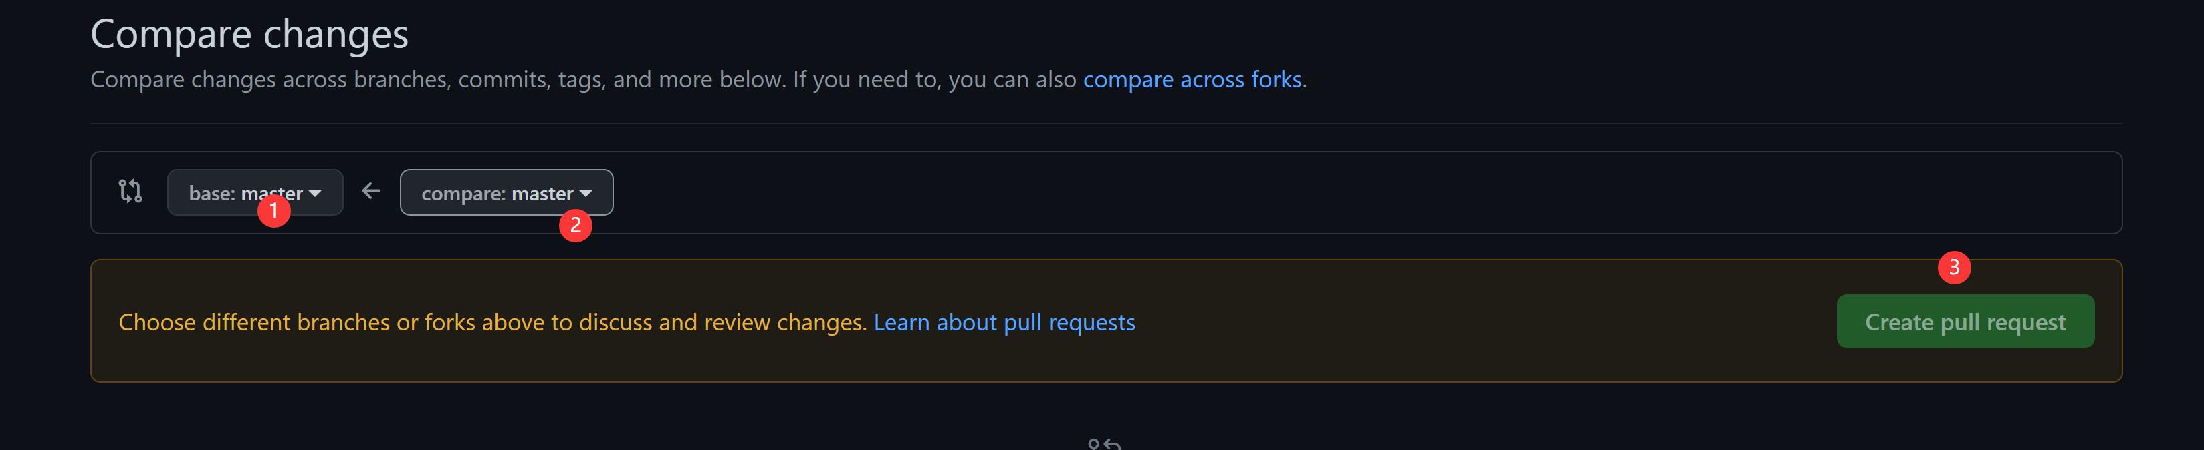Click the "Choose different branches or forks" notice text
The height and width of the screenshot is (450, 2204).
point(492,322)
